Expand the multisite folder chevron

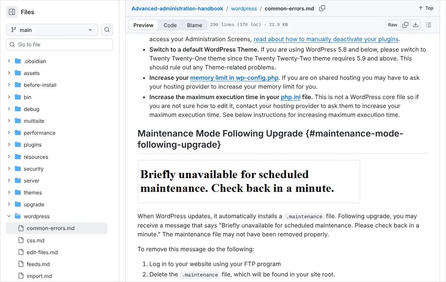pos(9,121)
